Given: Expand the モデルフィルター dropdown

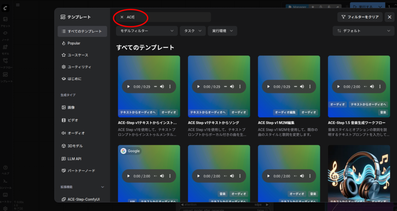Looking at the screenshot, I should 147,31.
